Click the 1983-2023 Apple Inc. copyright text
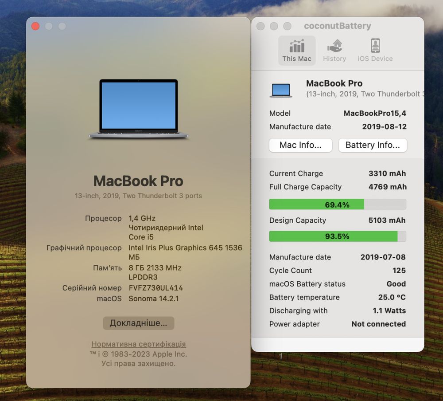Viewport: 443px width, 401px height. click(x=149, y=354)
